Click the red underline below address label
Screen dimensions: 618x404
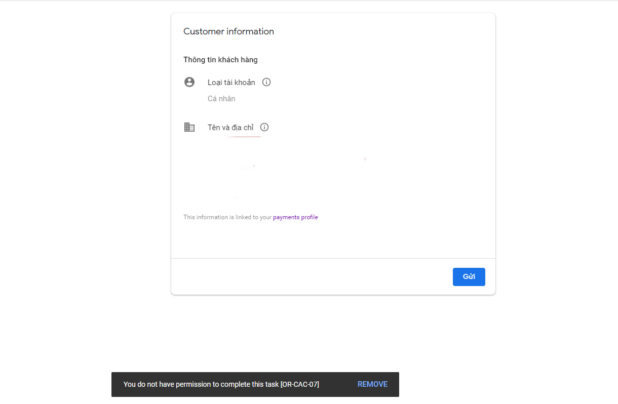click(x=244, y=137)
